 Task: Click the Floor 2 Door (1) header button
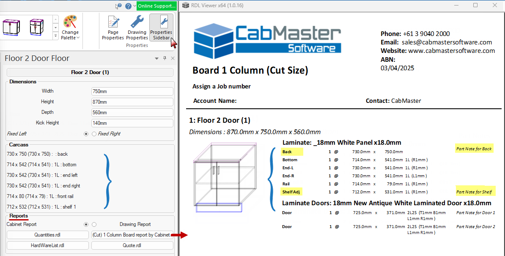tap(90, 72)
